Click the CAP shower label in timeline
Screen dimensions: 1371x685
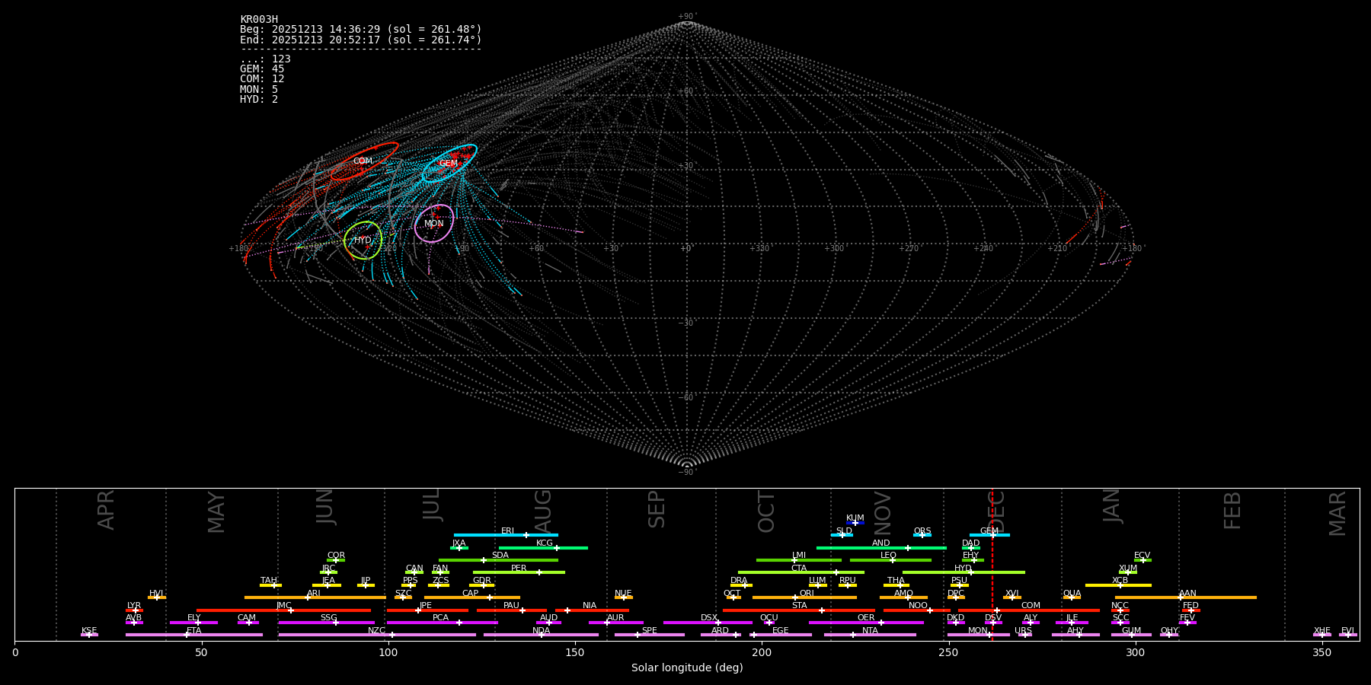[x=471, y=594]
